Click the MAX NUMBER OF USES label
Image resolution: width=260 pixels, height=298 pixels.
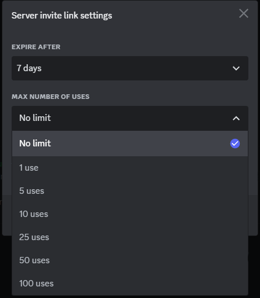point(50,97)
